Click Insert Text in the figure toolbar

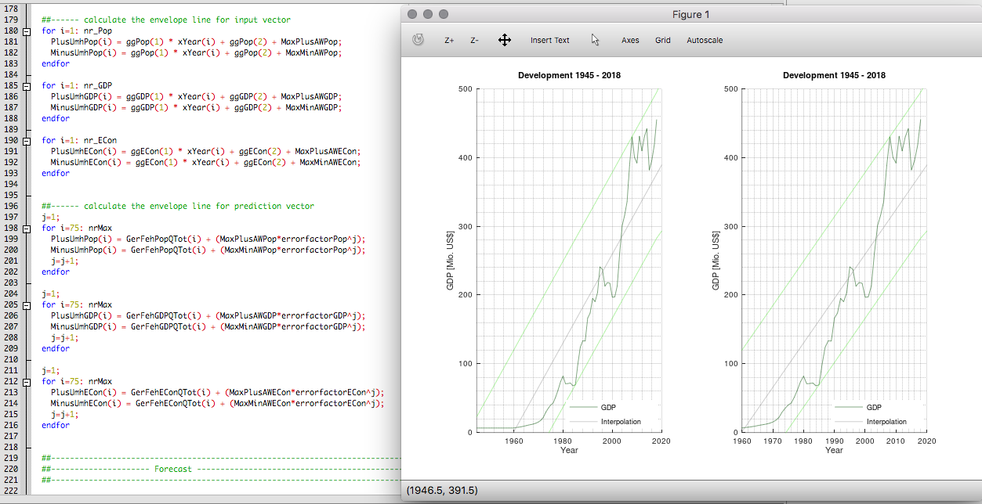point(550,40)
